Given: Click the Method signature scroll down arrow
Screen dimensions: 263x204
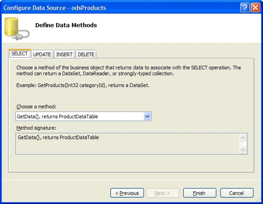Looking at the screenshot, I should coord(243,150).
